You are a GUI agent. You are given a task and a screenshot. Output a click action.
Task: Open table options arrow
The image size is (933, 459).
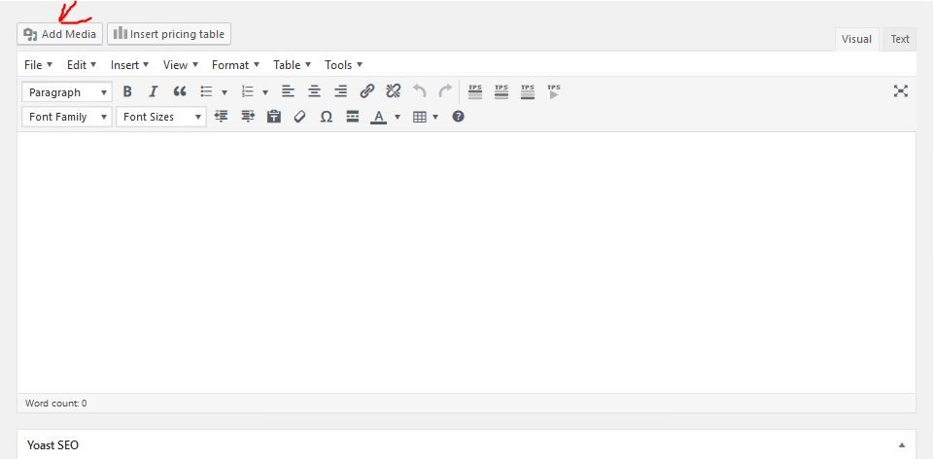(x=435, y=117)
